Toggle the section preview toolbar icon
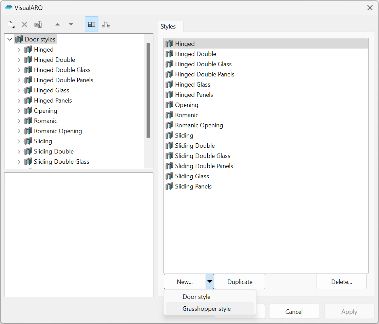The image size is (379, 324). (106, 24)
